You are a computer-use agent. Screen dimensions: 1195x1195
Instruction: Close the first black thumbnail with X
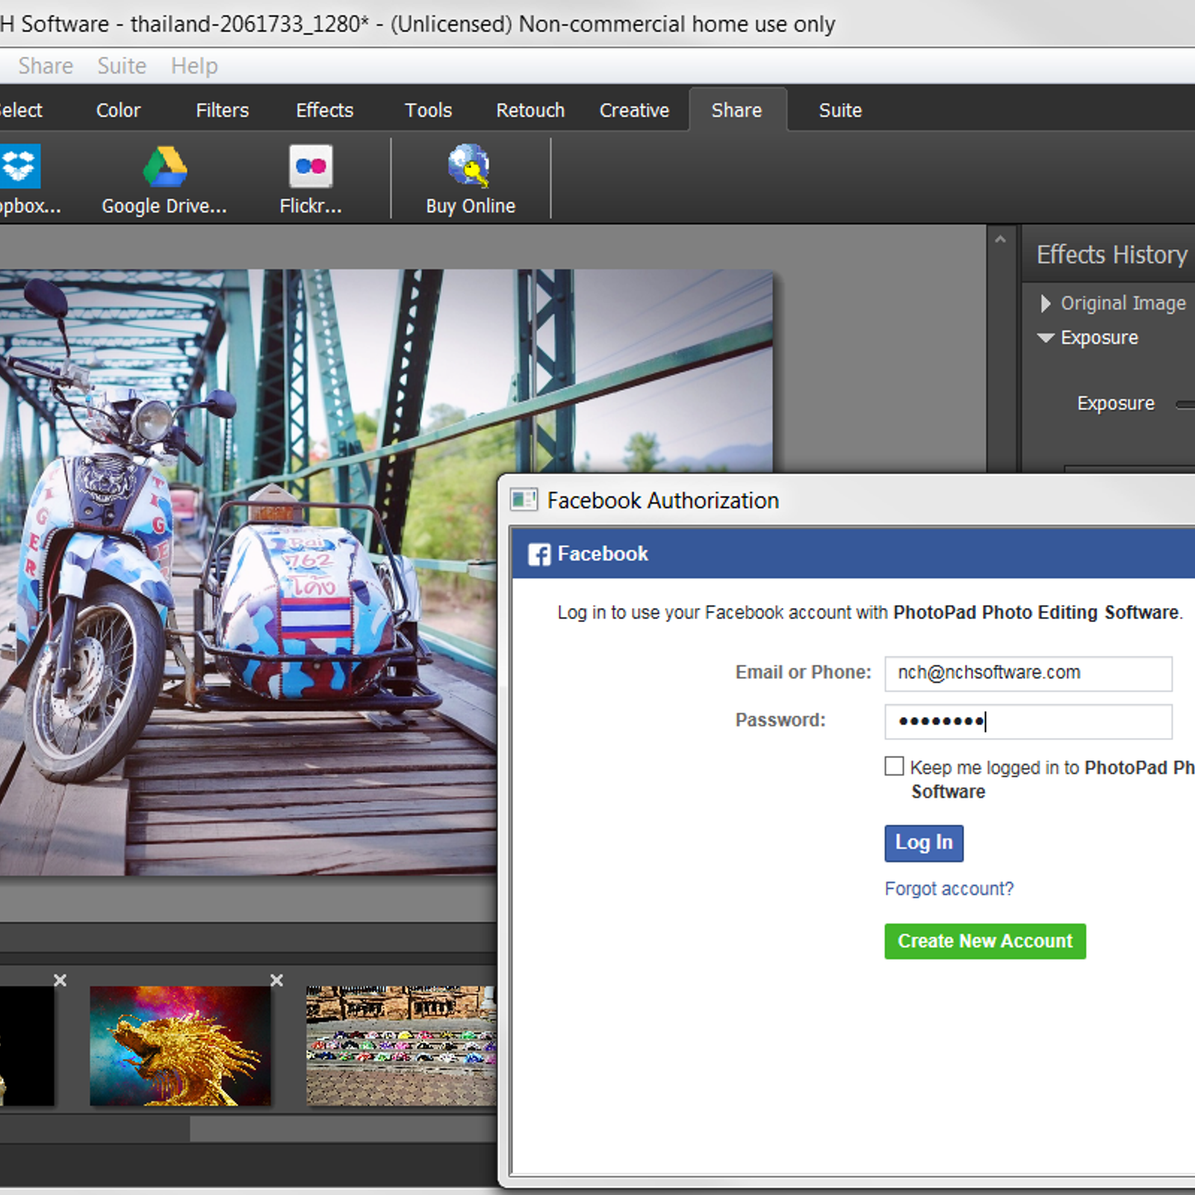(x=60, y=980)
